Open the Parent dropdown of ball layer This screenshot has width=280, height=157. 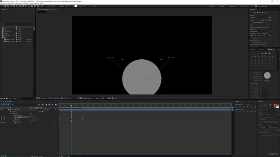pos(51,110)
